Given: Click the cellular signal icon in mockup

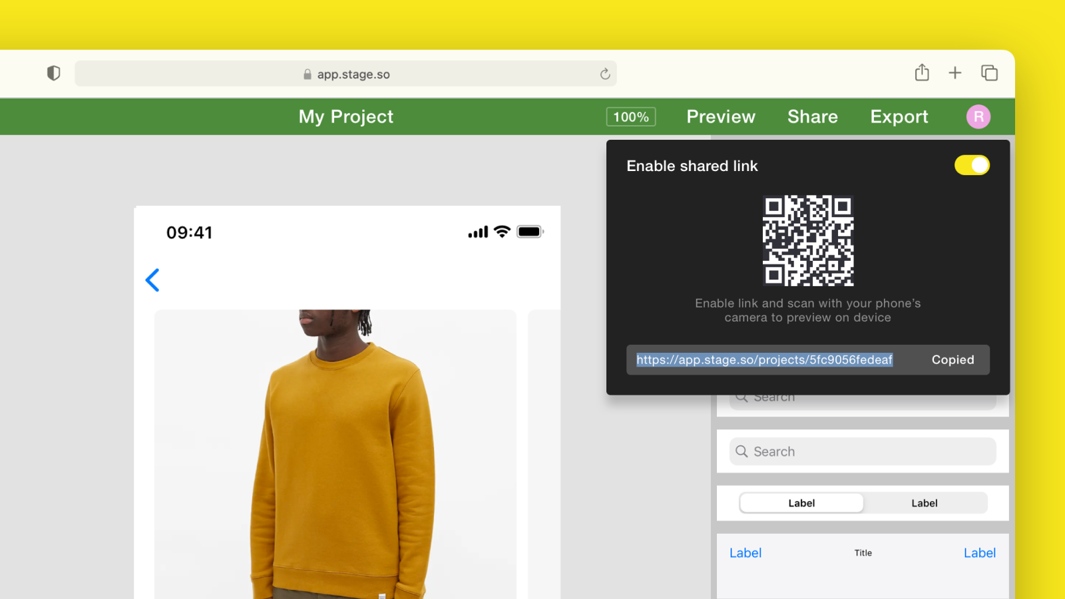Looking at the screenshot, I should pyautogui.click(x=478, y=232).
